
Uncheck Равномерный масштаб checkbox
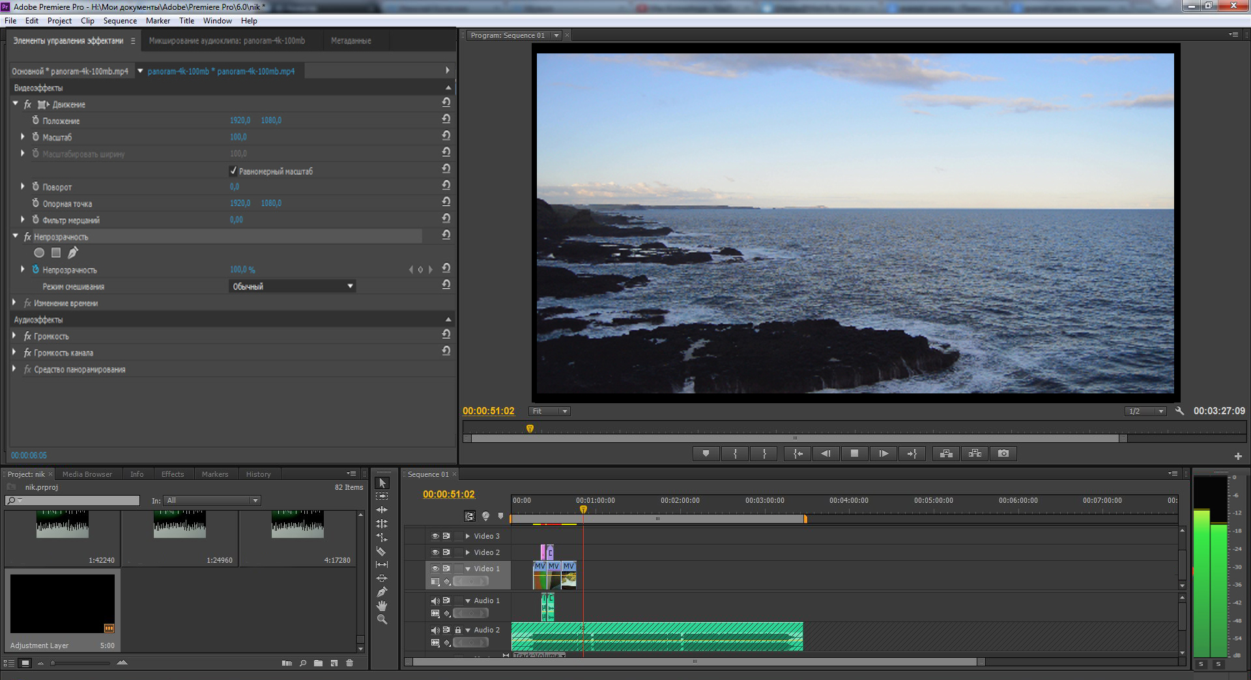coord(233,171)
